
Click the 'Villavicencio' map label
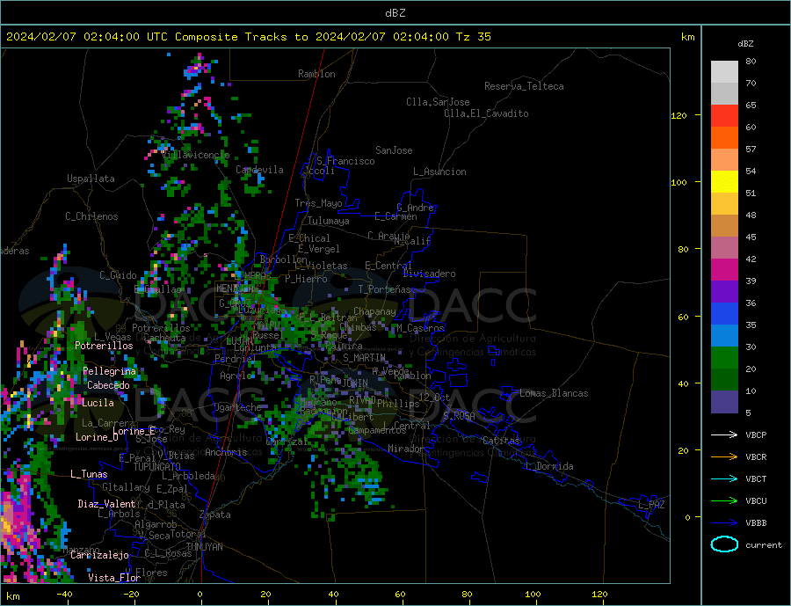coord(195,155)
